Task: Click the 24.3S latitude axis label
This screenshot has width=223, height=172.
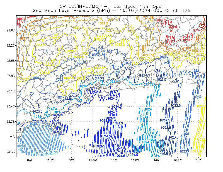Action: coord(11,152)
